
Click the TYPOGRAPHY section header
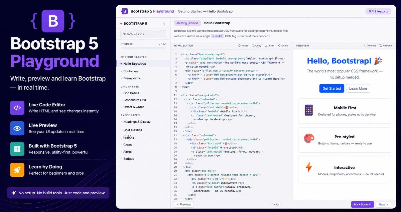point(130,115)
